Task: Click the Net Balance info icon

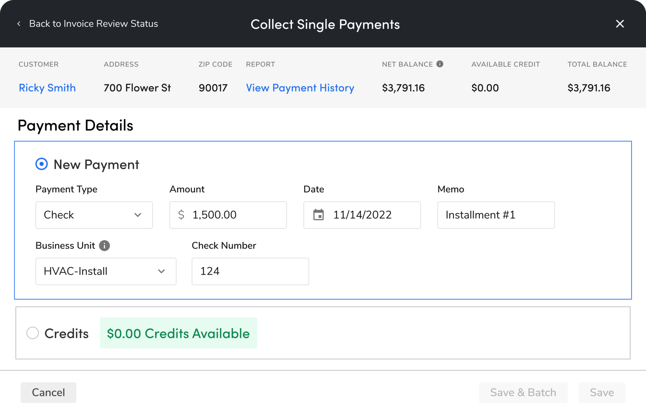Action: 440,64
